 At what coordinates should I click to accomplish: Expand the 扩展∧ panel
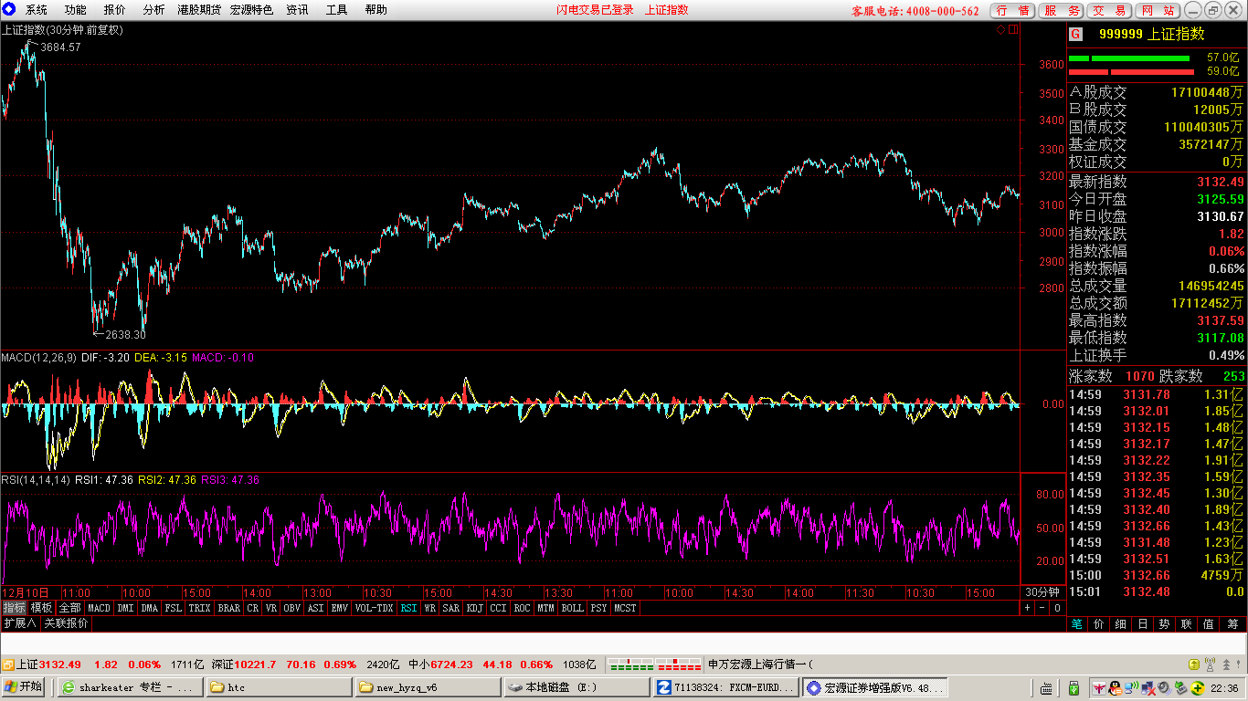coord(19,623)
